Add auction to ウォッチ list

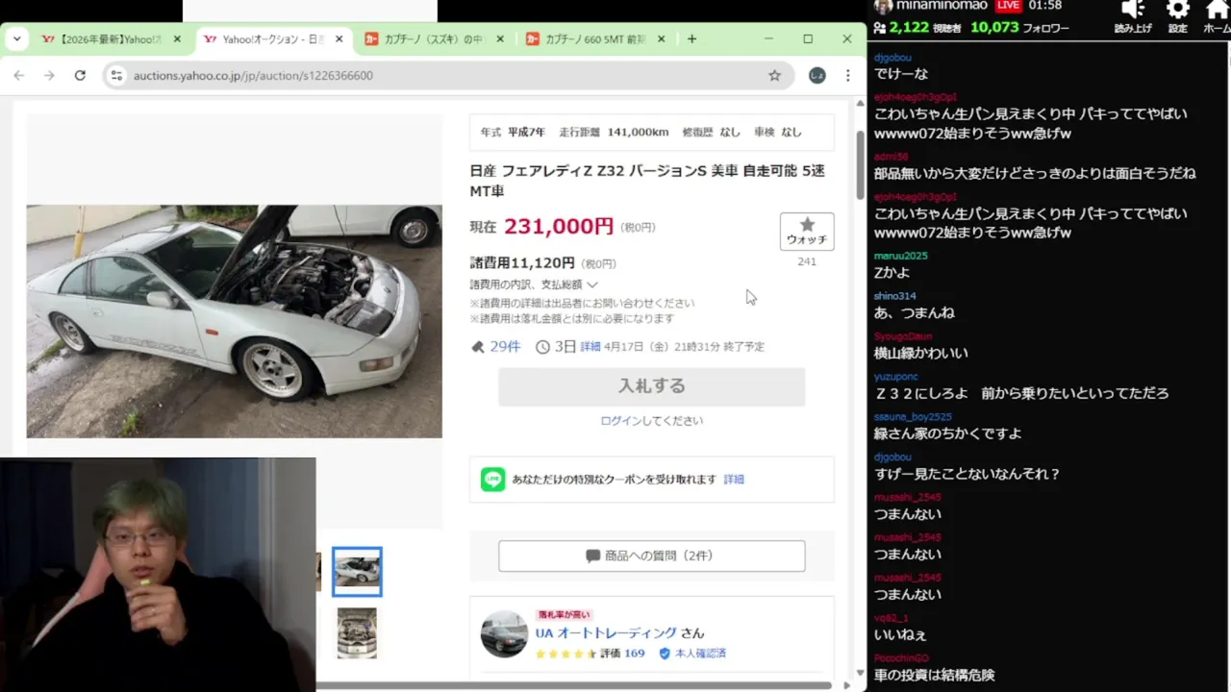pyautogui.click(x=807, y=231)
